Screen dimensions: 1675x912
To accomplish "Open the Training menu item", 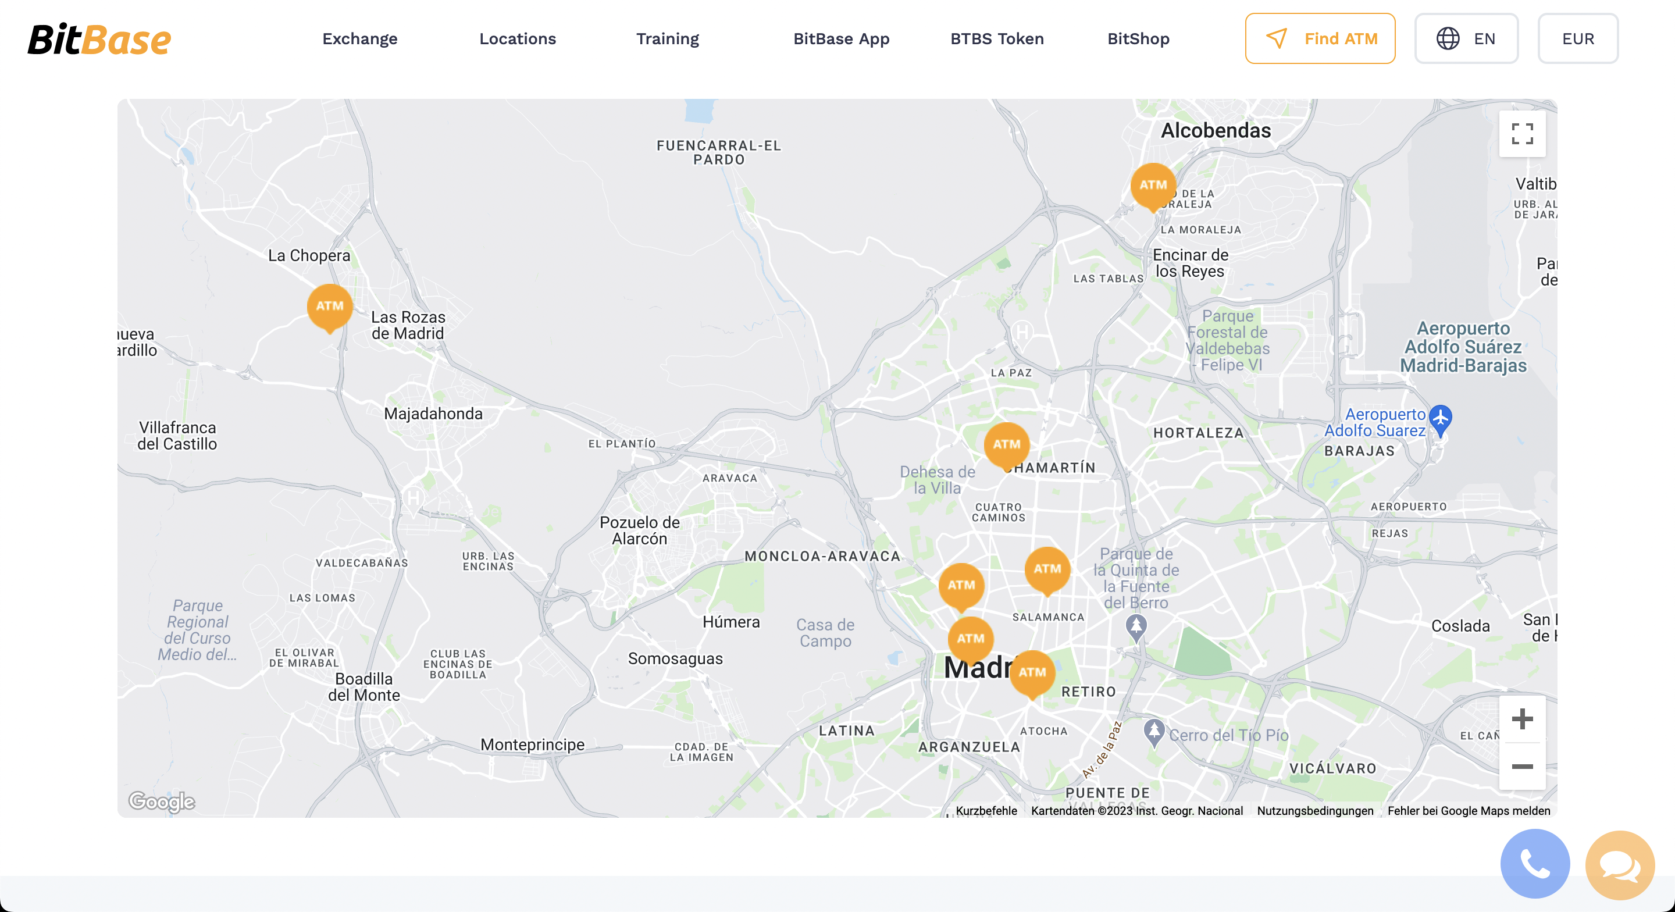I will point(667,38).
